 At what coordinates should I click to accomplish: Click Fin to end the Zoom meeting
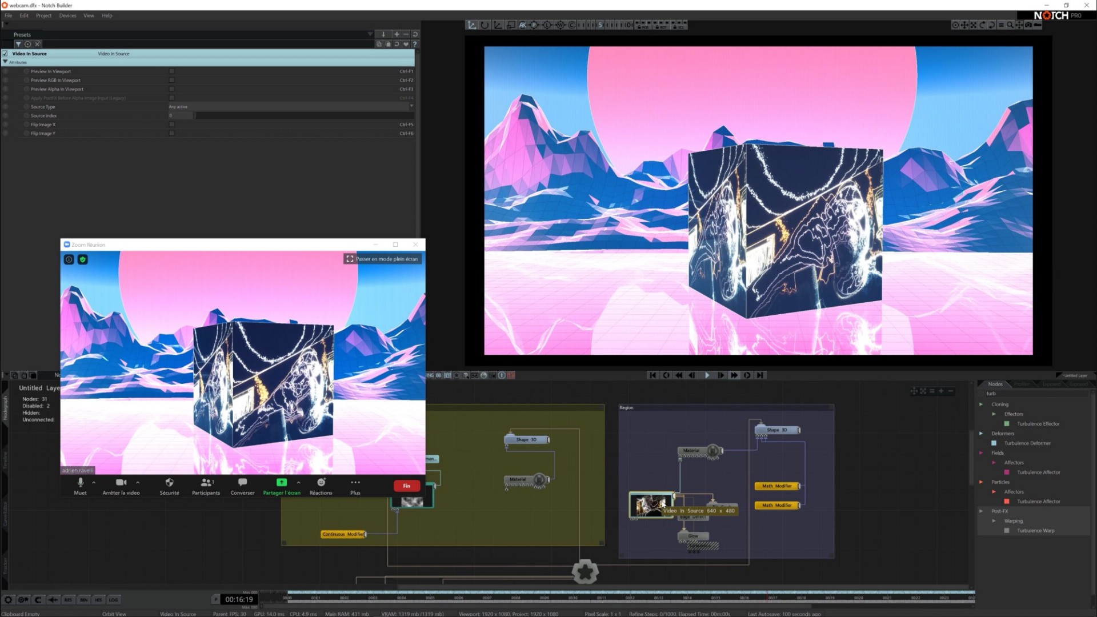(406, 486)
